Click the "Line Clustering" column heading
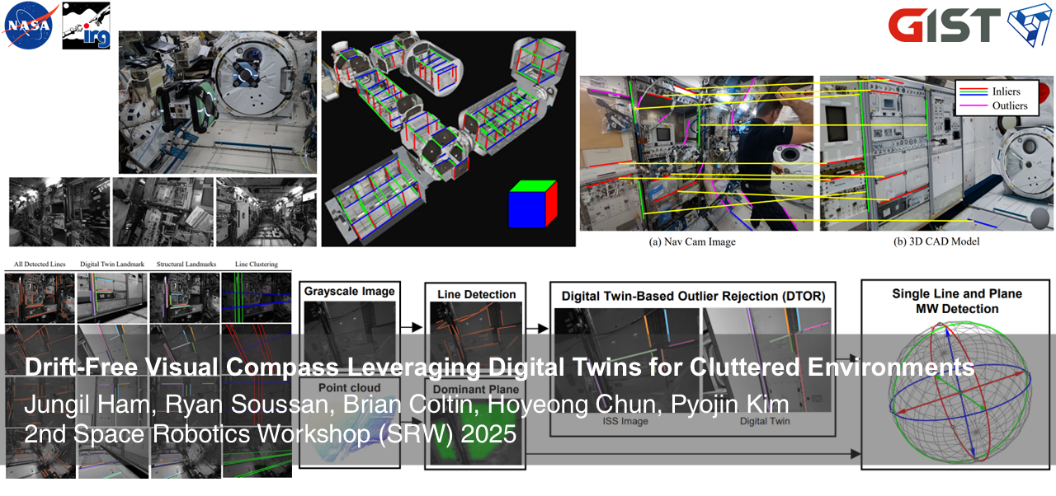The image size is (1056, 496). click(x=257, y=264)
